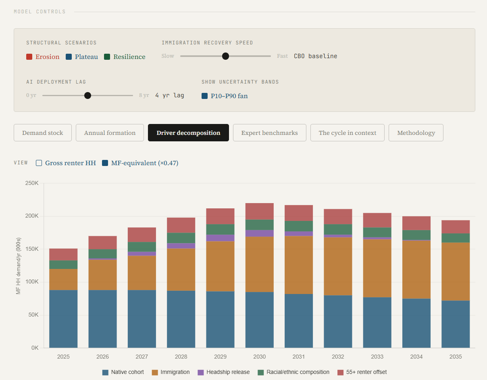Click the 'Fast' slider end label
This screenshot has height=380, width=487.
click(282, 56)
